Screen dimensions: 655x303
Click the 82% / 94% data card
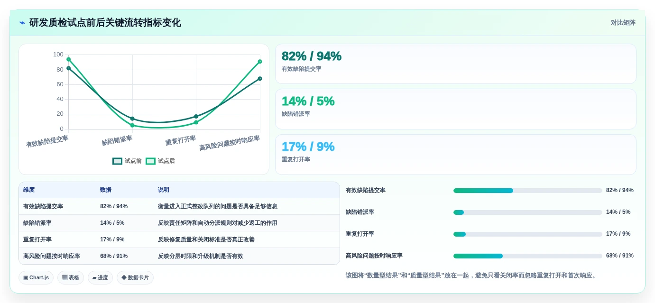(456, 64)
